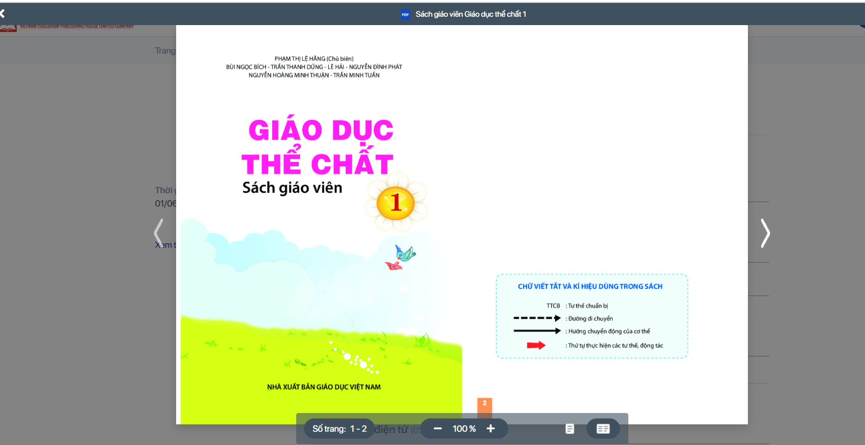This screenshot has width=865, height=445.
Task: Click author line 'PHẠM THỊ LỆ HẰNG (Chủ biên)'
Action: (x=314, y=59)
